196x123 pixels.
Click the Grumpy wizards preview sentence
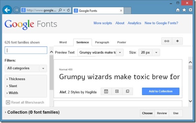point(120,77)
